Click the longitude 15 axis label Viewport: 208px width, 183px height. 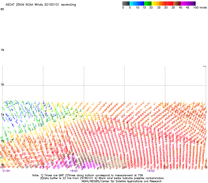coord(206,167)
